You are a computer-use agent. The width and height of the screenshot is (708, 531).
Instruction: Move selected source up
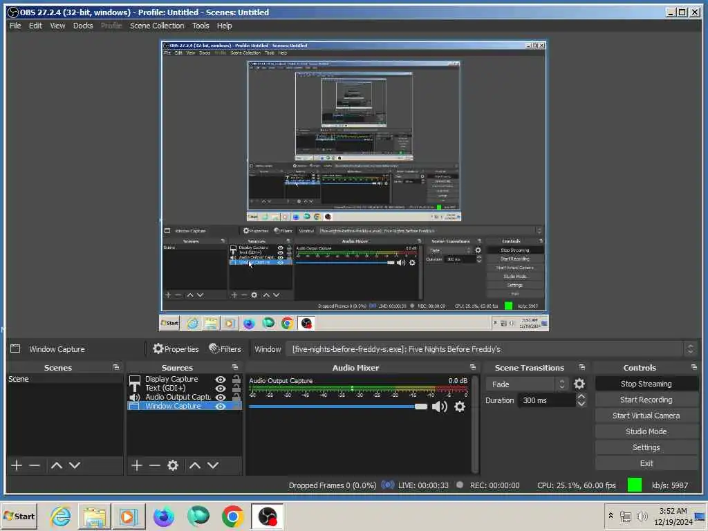tap(194, 465)
